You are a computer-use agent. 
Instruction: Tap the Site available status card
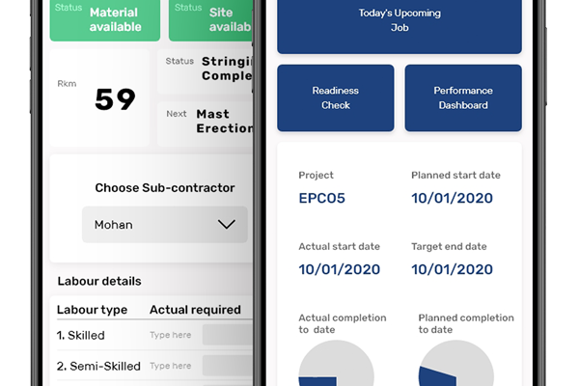[210, 20]
